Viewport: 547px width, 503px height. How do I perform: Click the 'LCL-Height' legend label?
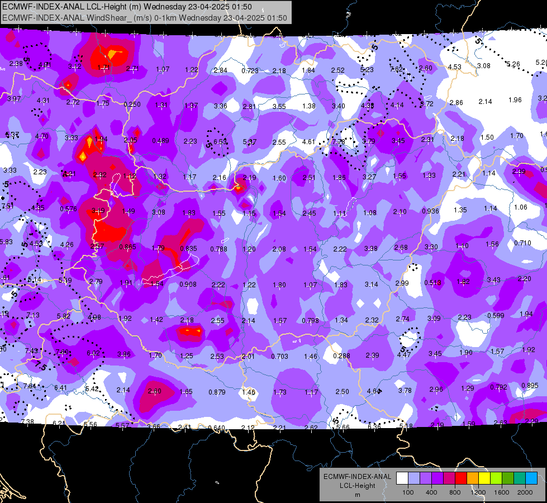(x=358, y=486)
